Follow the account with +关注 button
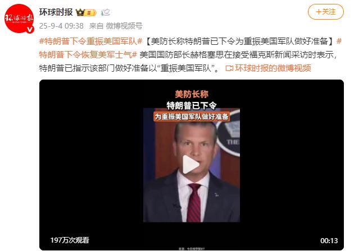The width and height of the screenshot is (354, 251). tap(326, 12)
